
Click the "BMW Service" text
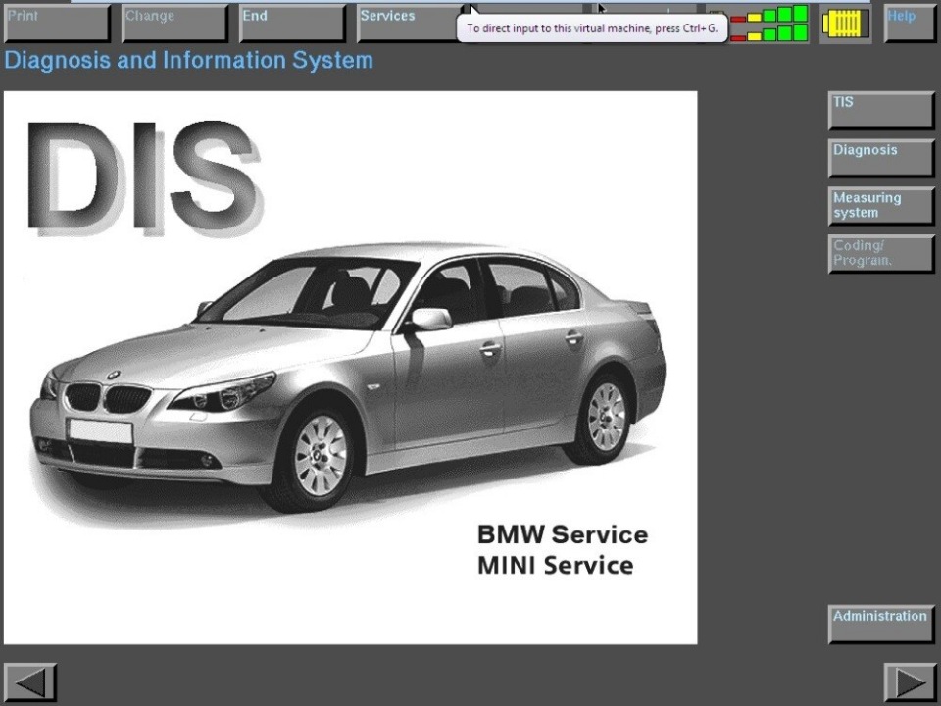point(562,534)
